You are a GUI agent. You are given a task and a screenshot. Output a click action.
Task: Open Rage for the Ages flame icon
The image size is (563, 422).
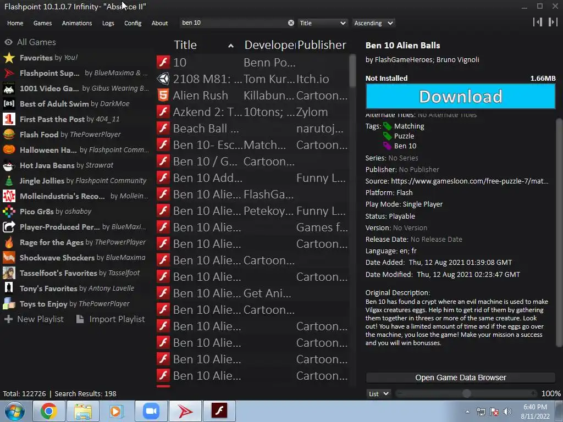[x=9, y=242]
